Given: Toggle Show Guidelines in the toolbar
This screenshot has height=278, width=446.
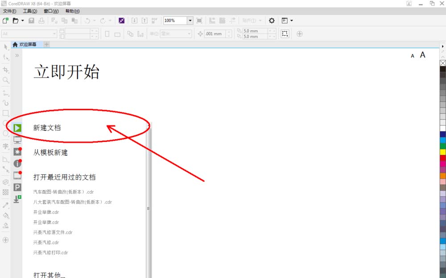Looking at the screenshot, I should pyautogui.click(x=232, y=21).
